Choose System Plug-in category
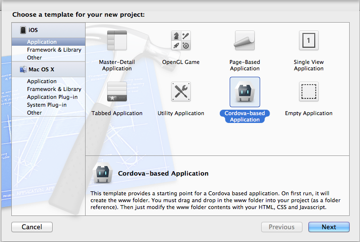The width and height of the screenshot is (360, 242). click(49, 105)
